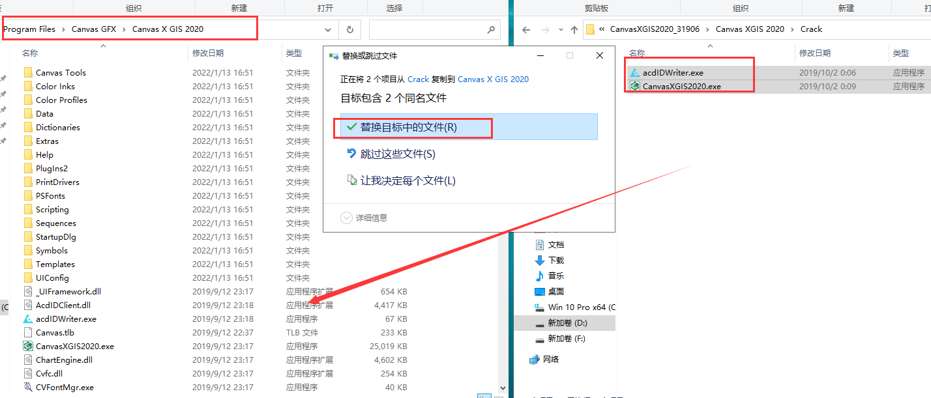
Task: Click the Crack breadcrumb in right address bar
Action: pyautogui.click(x=811, y=29)
